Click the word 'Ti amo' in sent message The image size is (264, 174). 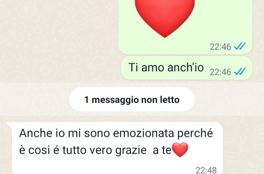point(146,68)
